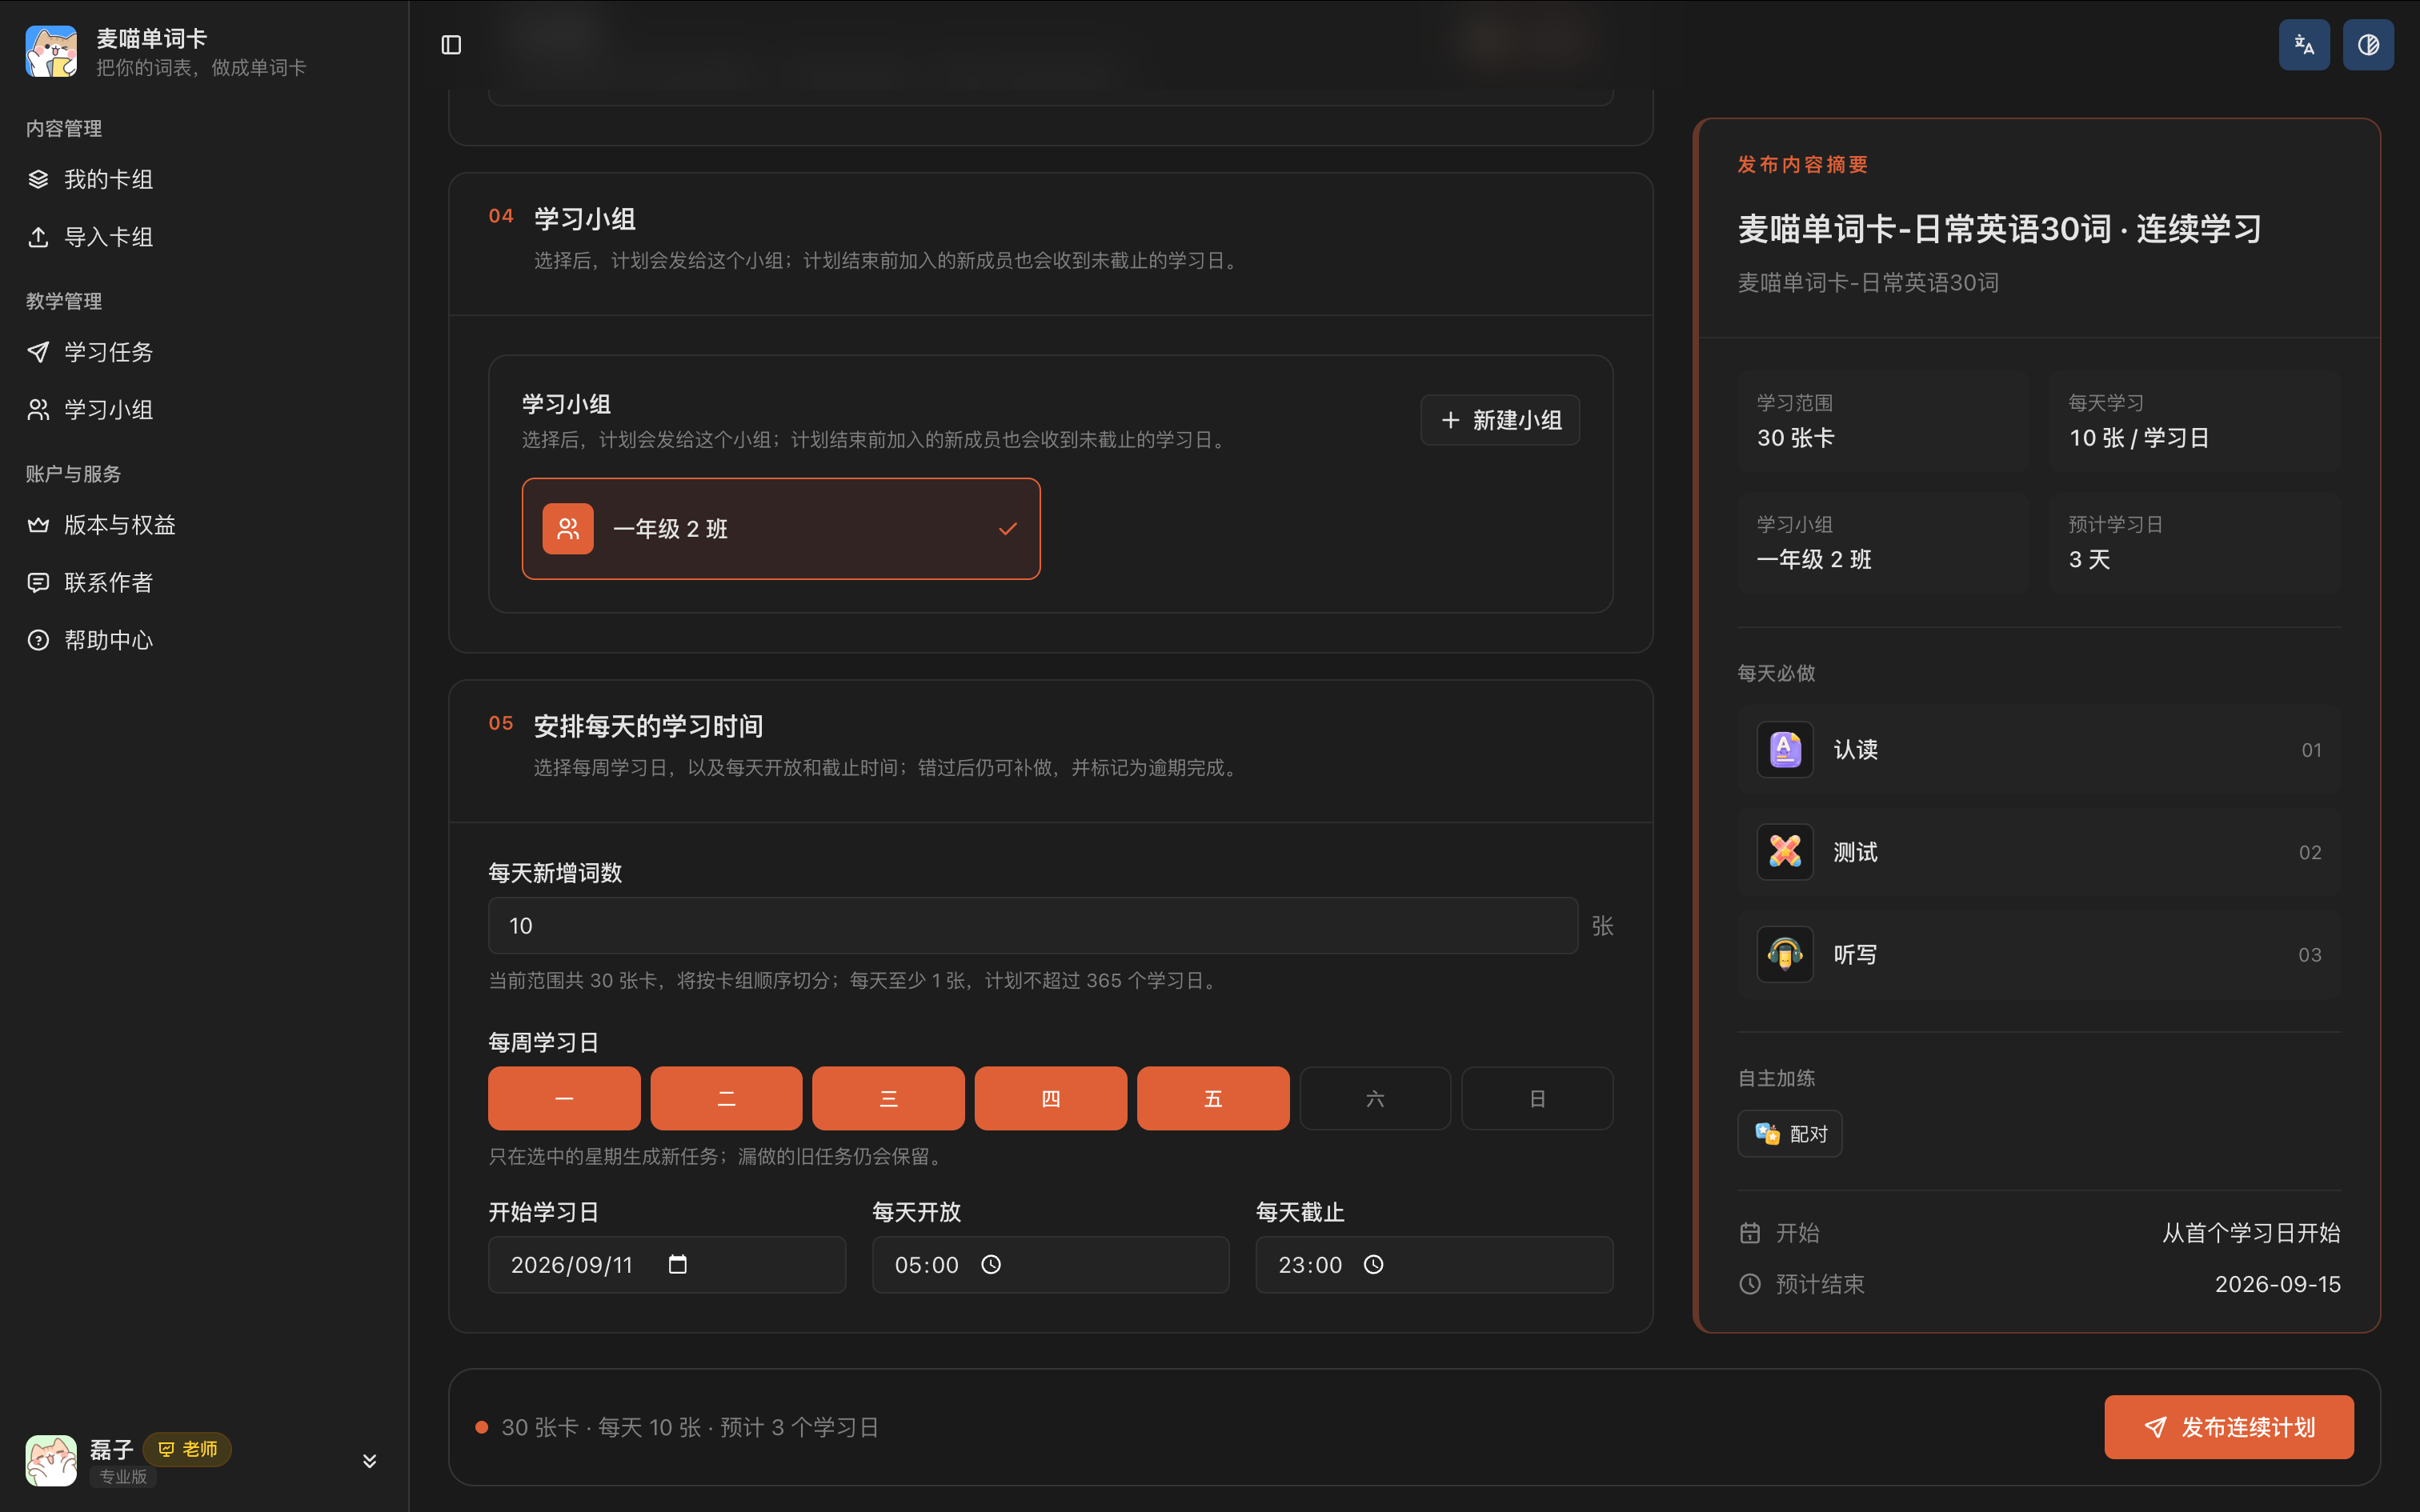Toggle the sidebar collapse icon

pyautogui.click(x=451, y=45)
